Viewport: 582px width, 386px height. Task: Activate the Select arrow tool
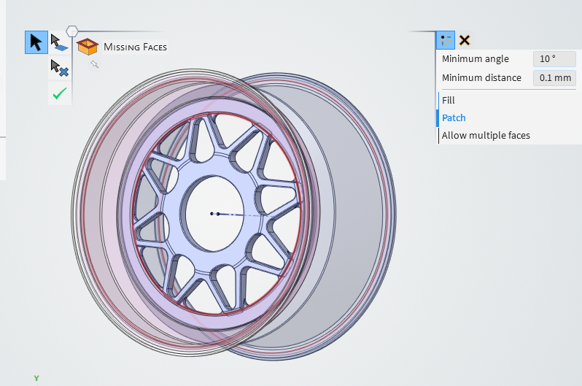(x=36, y=42)
